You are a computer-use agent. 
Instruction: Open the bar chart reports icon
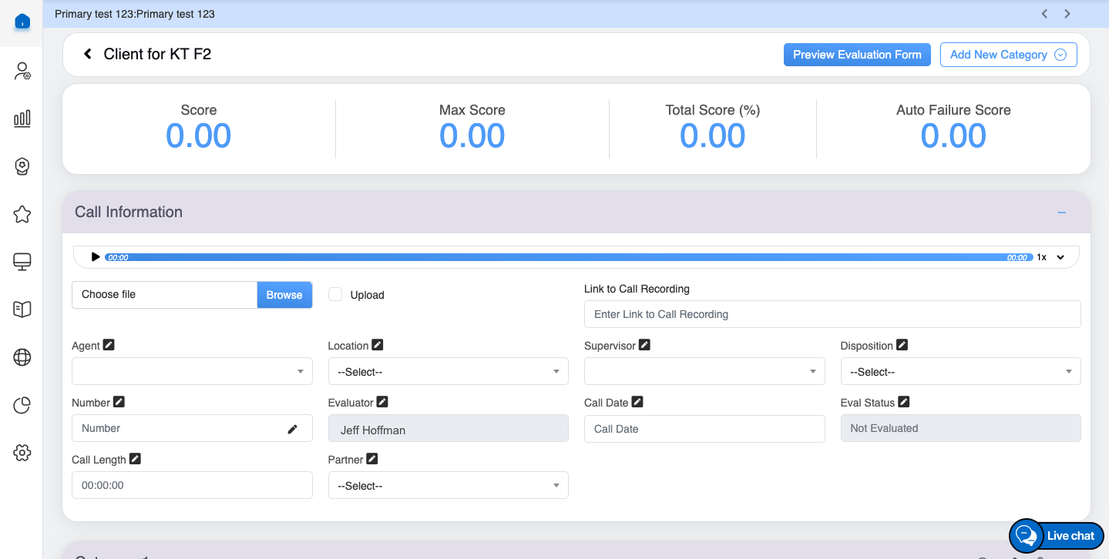22,119
